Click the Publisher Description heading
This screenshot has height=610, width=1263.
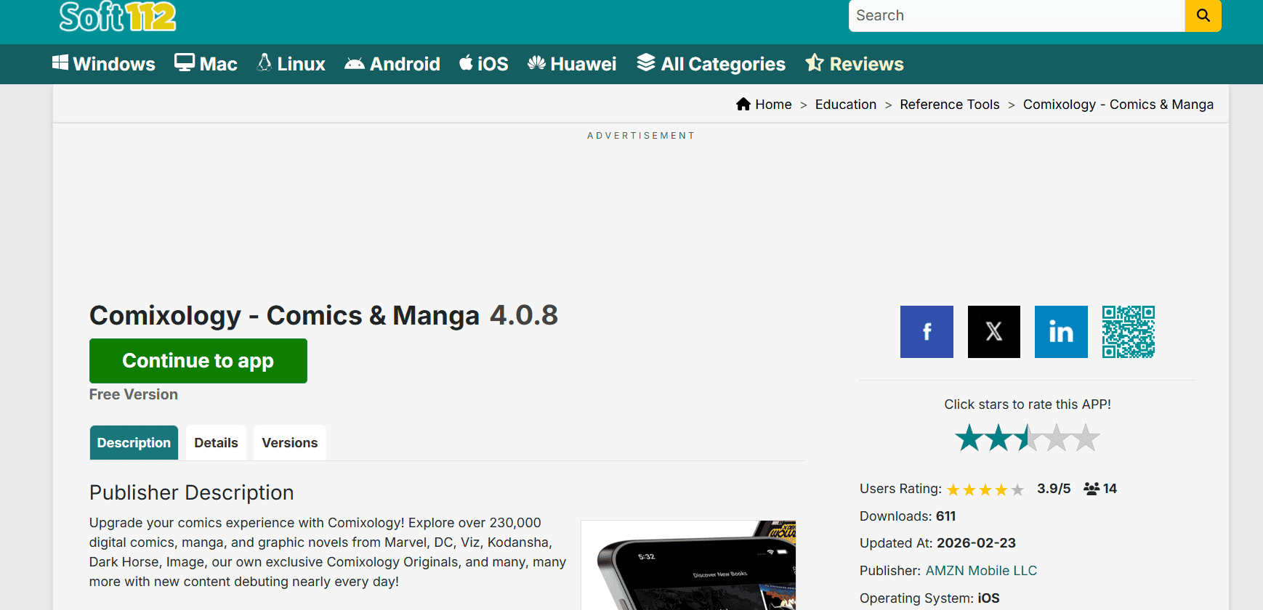[192, 492]
